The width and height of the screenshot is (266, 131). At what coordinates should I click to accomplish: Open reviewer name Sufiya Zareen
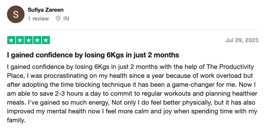[45, 10]
